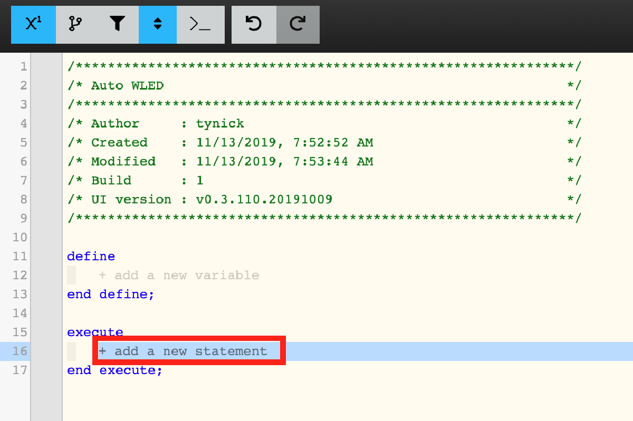This screenshot has height=421, width=633.
Task: Click the Author tynick comment line
Action: (x=324, y=123)
